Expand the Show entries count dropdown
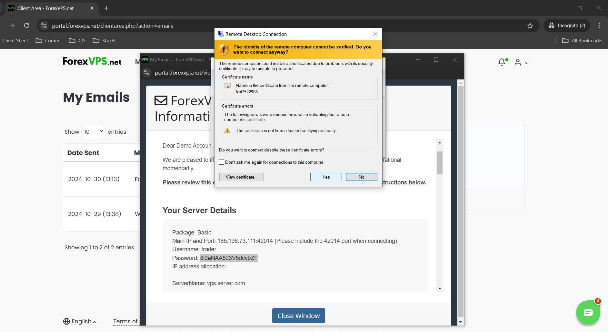This screenshot has width=608, height=332. [93, 131]
